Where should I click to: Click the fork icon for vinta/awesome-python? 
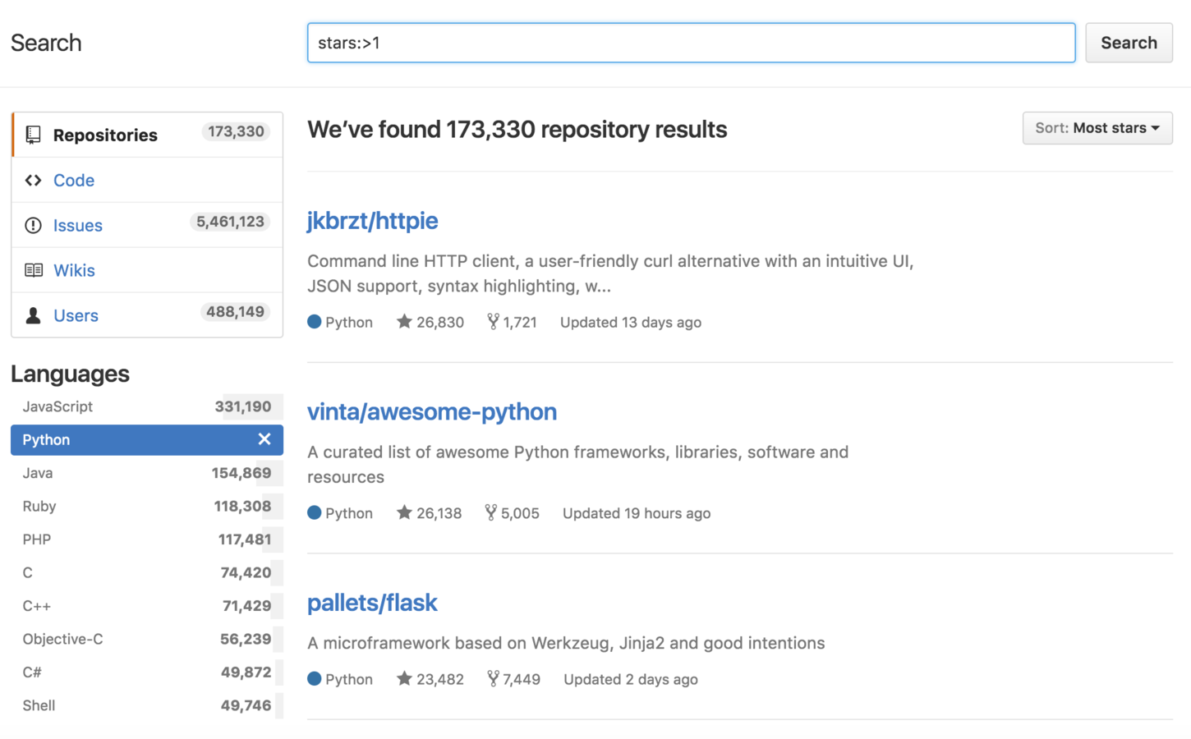pyautogui.click(x=490, y=512)
